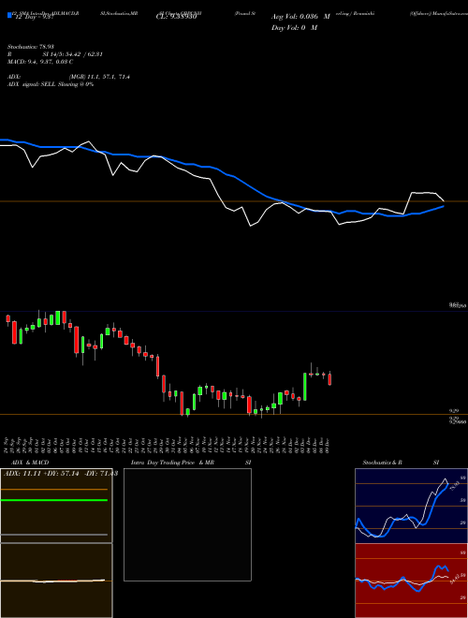Click the "ADX: 11.11 +DY: 57.14" panel header

(59, 473)
